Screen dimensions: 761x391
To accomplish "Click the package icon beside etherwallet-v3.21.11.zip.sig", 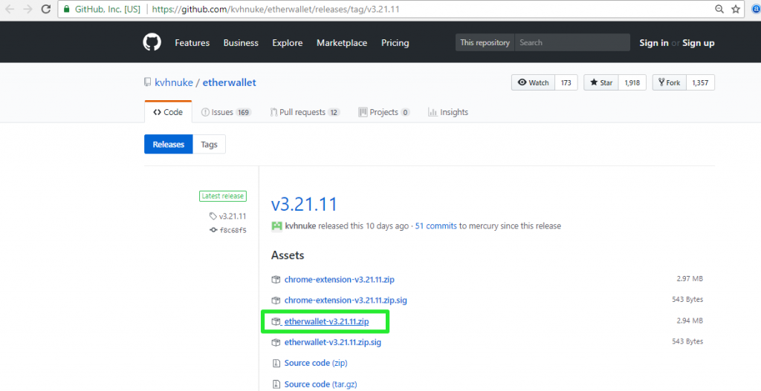I will pos(276,343).
